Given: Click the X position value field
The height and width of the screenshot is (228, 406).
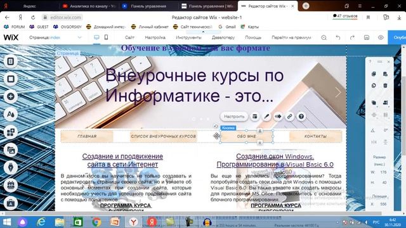Looking at the screenshot, I should pos(383,204).
